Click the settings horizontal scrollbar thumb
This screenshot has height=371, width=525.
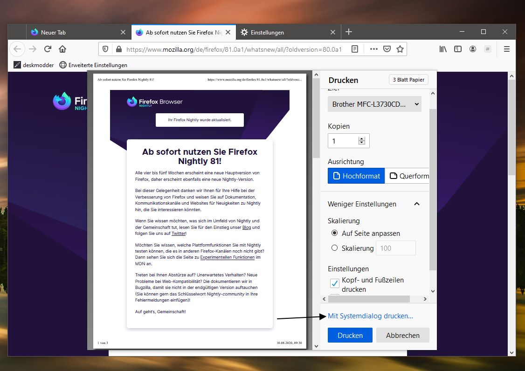369,299
